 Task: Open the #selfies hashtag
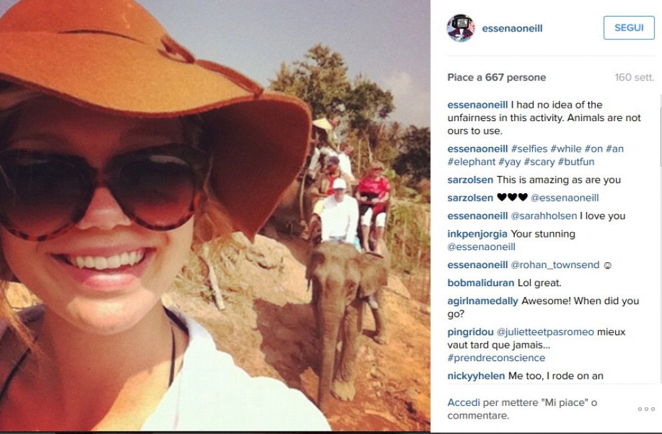(529, 148)
